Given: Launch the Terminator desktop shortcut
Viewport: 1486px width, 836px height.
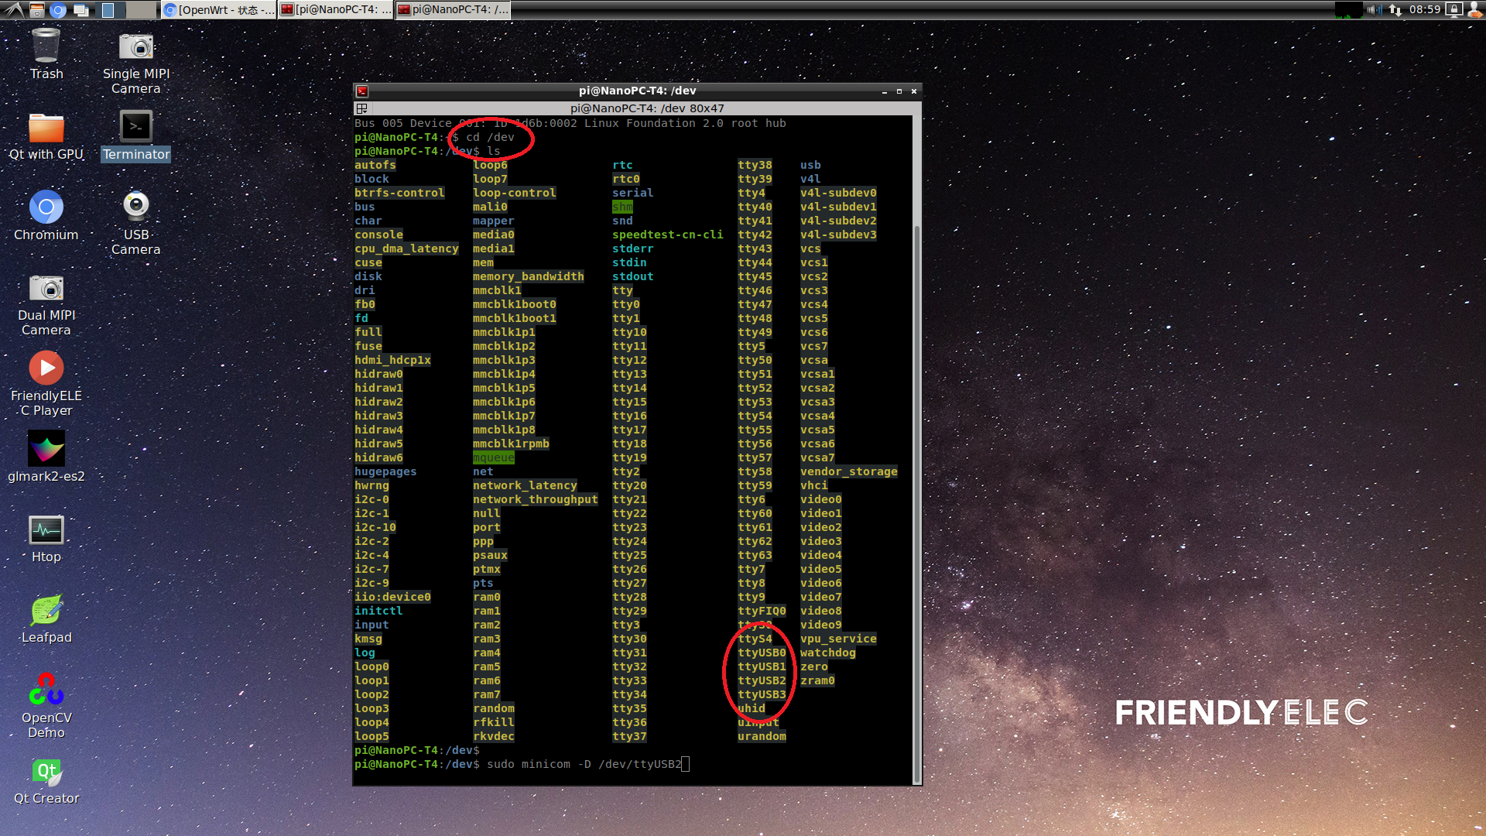Looking at the screenshot, I should coord(135,135).
